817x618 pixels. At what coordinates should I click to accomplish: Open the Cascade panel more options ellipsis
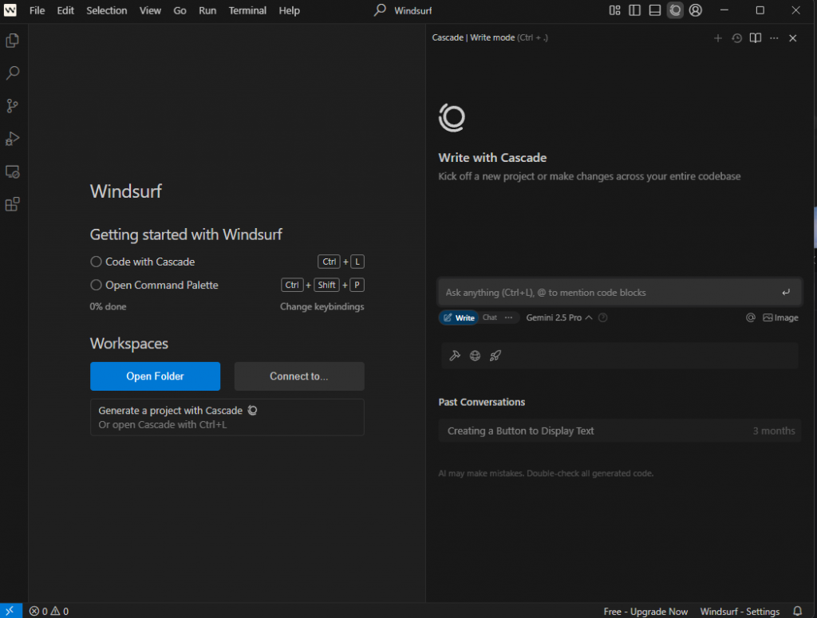tap(774, 38)
